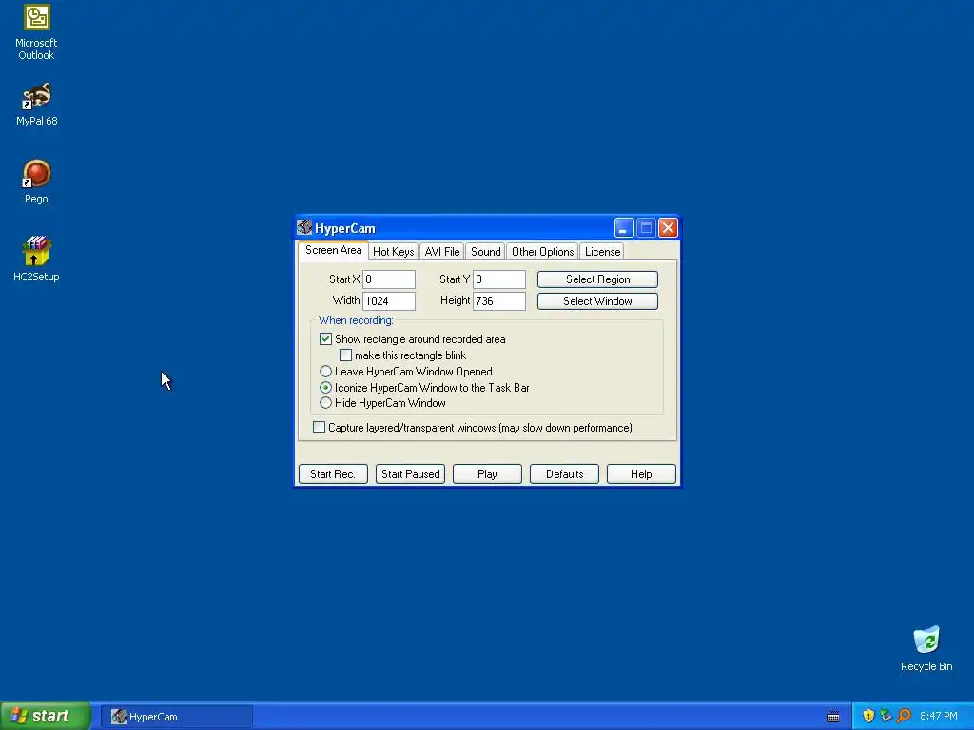The image size is (974, 730).
Task: Enable Capture layered/transparent windows checkbox
Action: click(319, 427)
